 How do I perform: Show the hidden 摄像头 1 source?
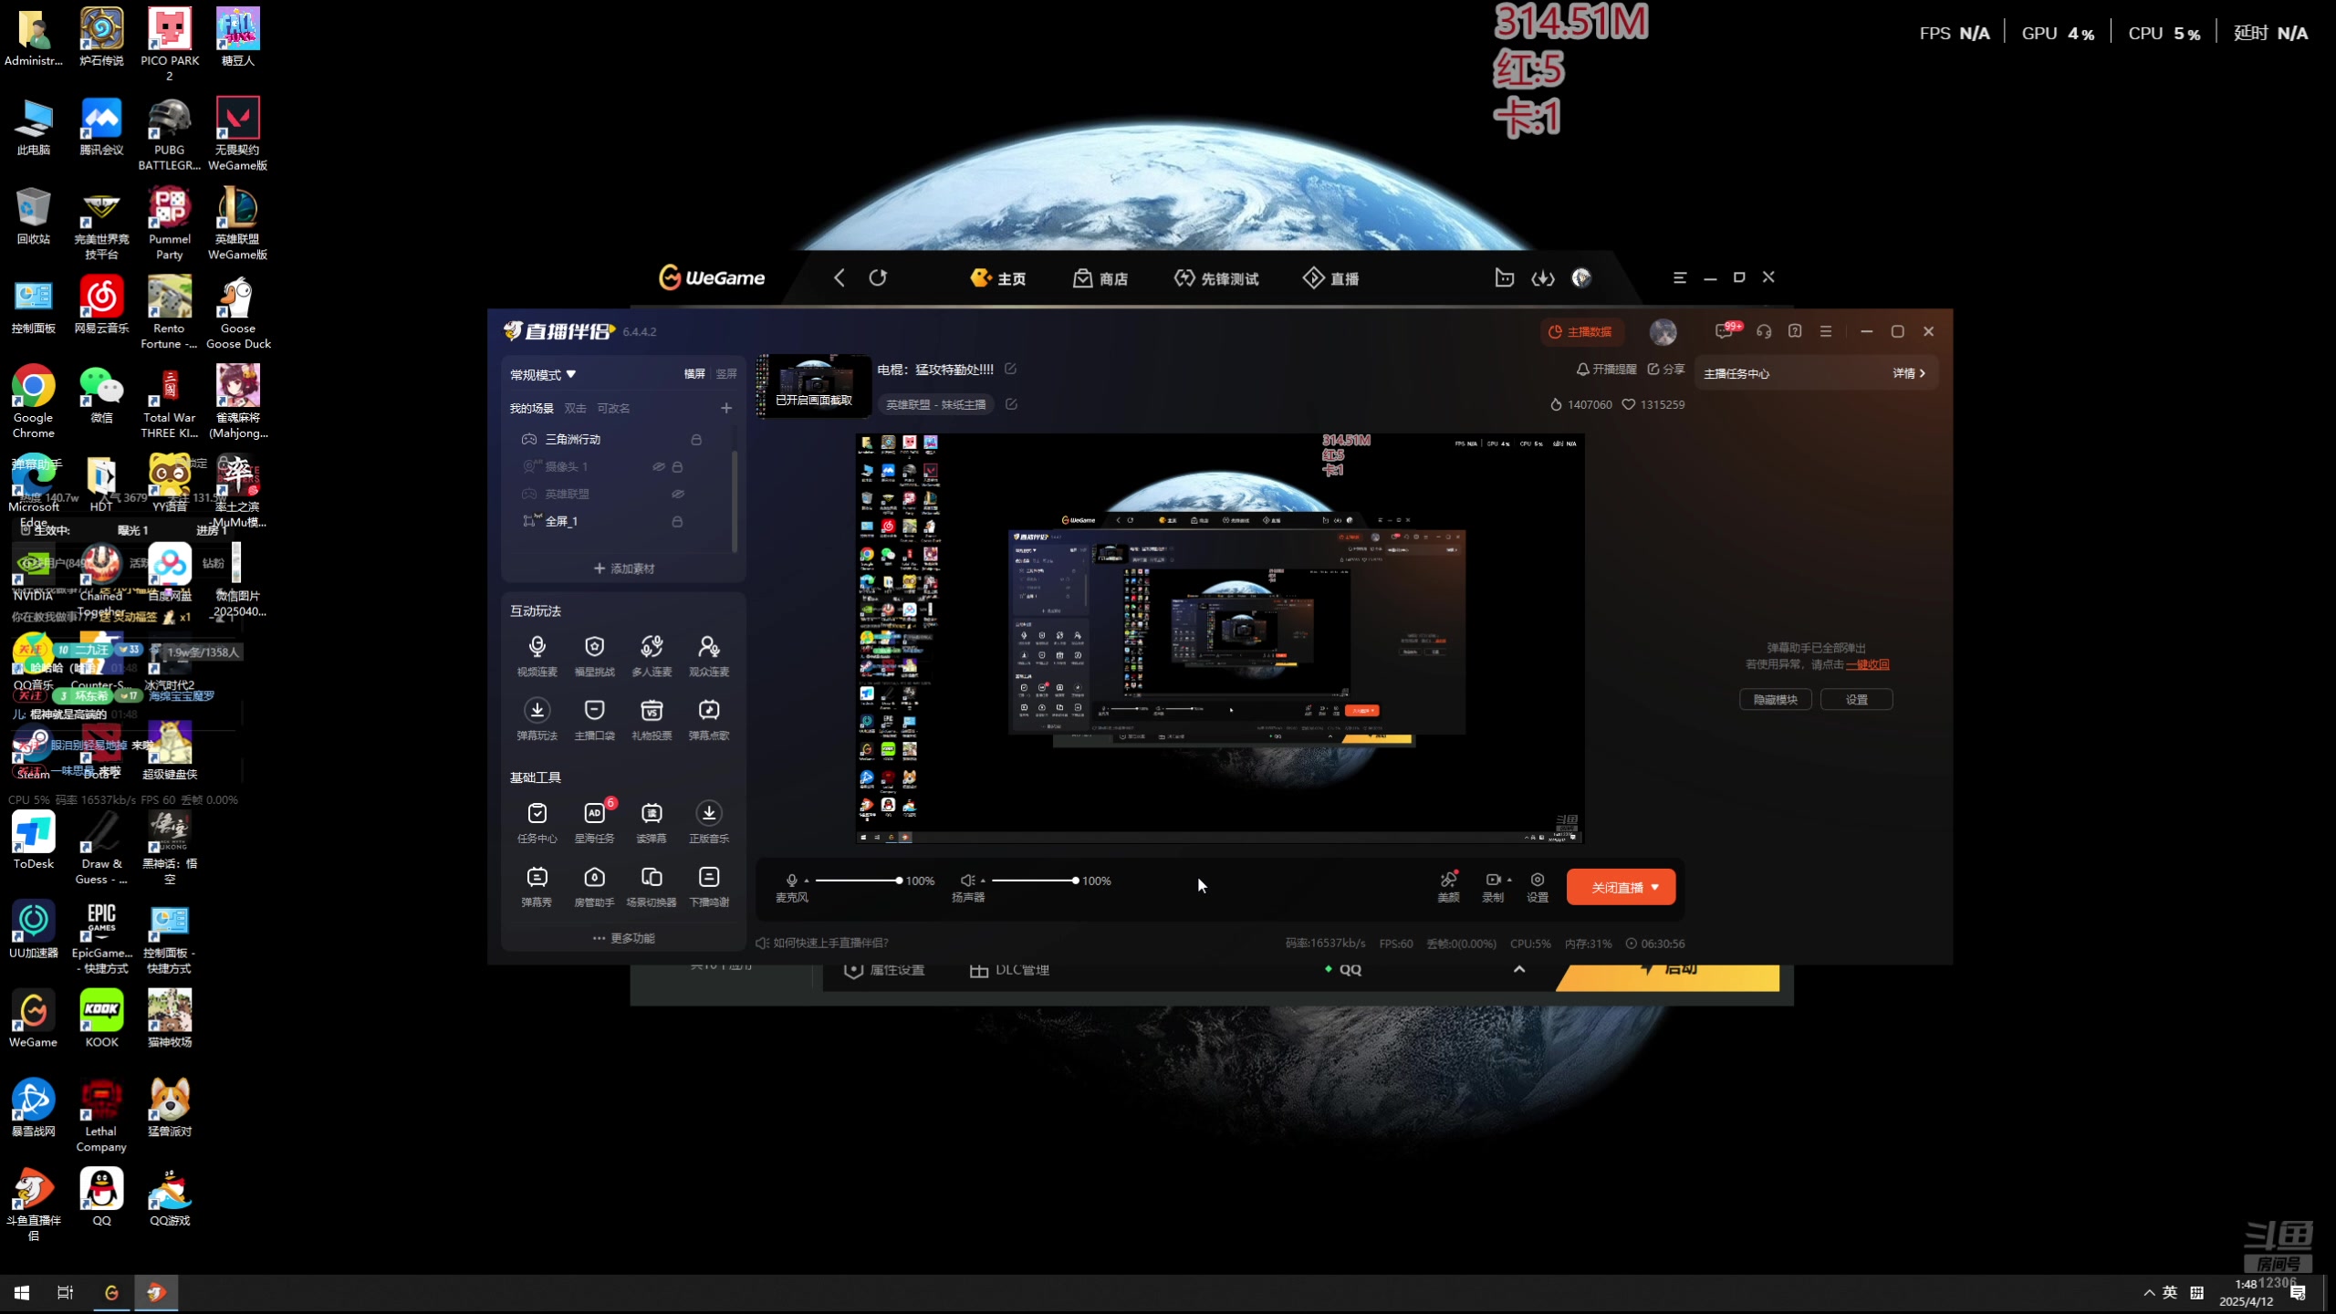click(658, 466)
